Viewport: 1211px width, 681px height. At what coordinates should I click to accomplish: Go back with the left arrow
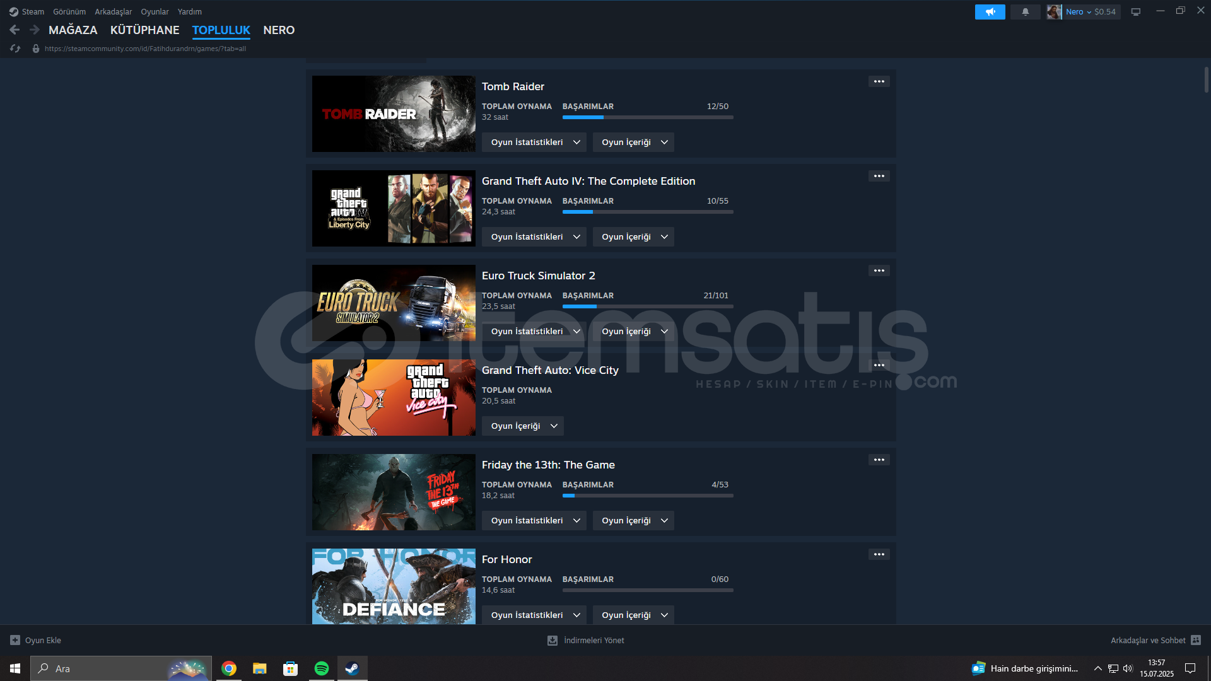pyautogui.click(x=15, y=30)
